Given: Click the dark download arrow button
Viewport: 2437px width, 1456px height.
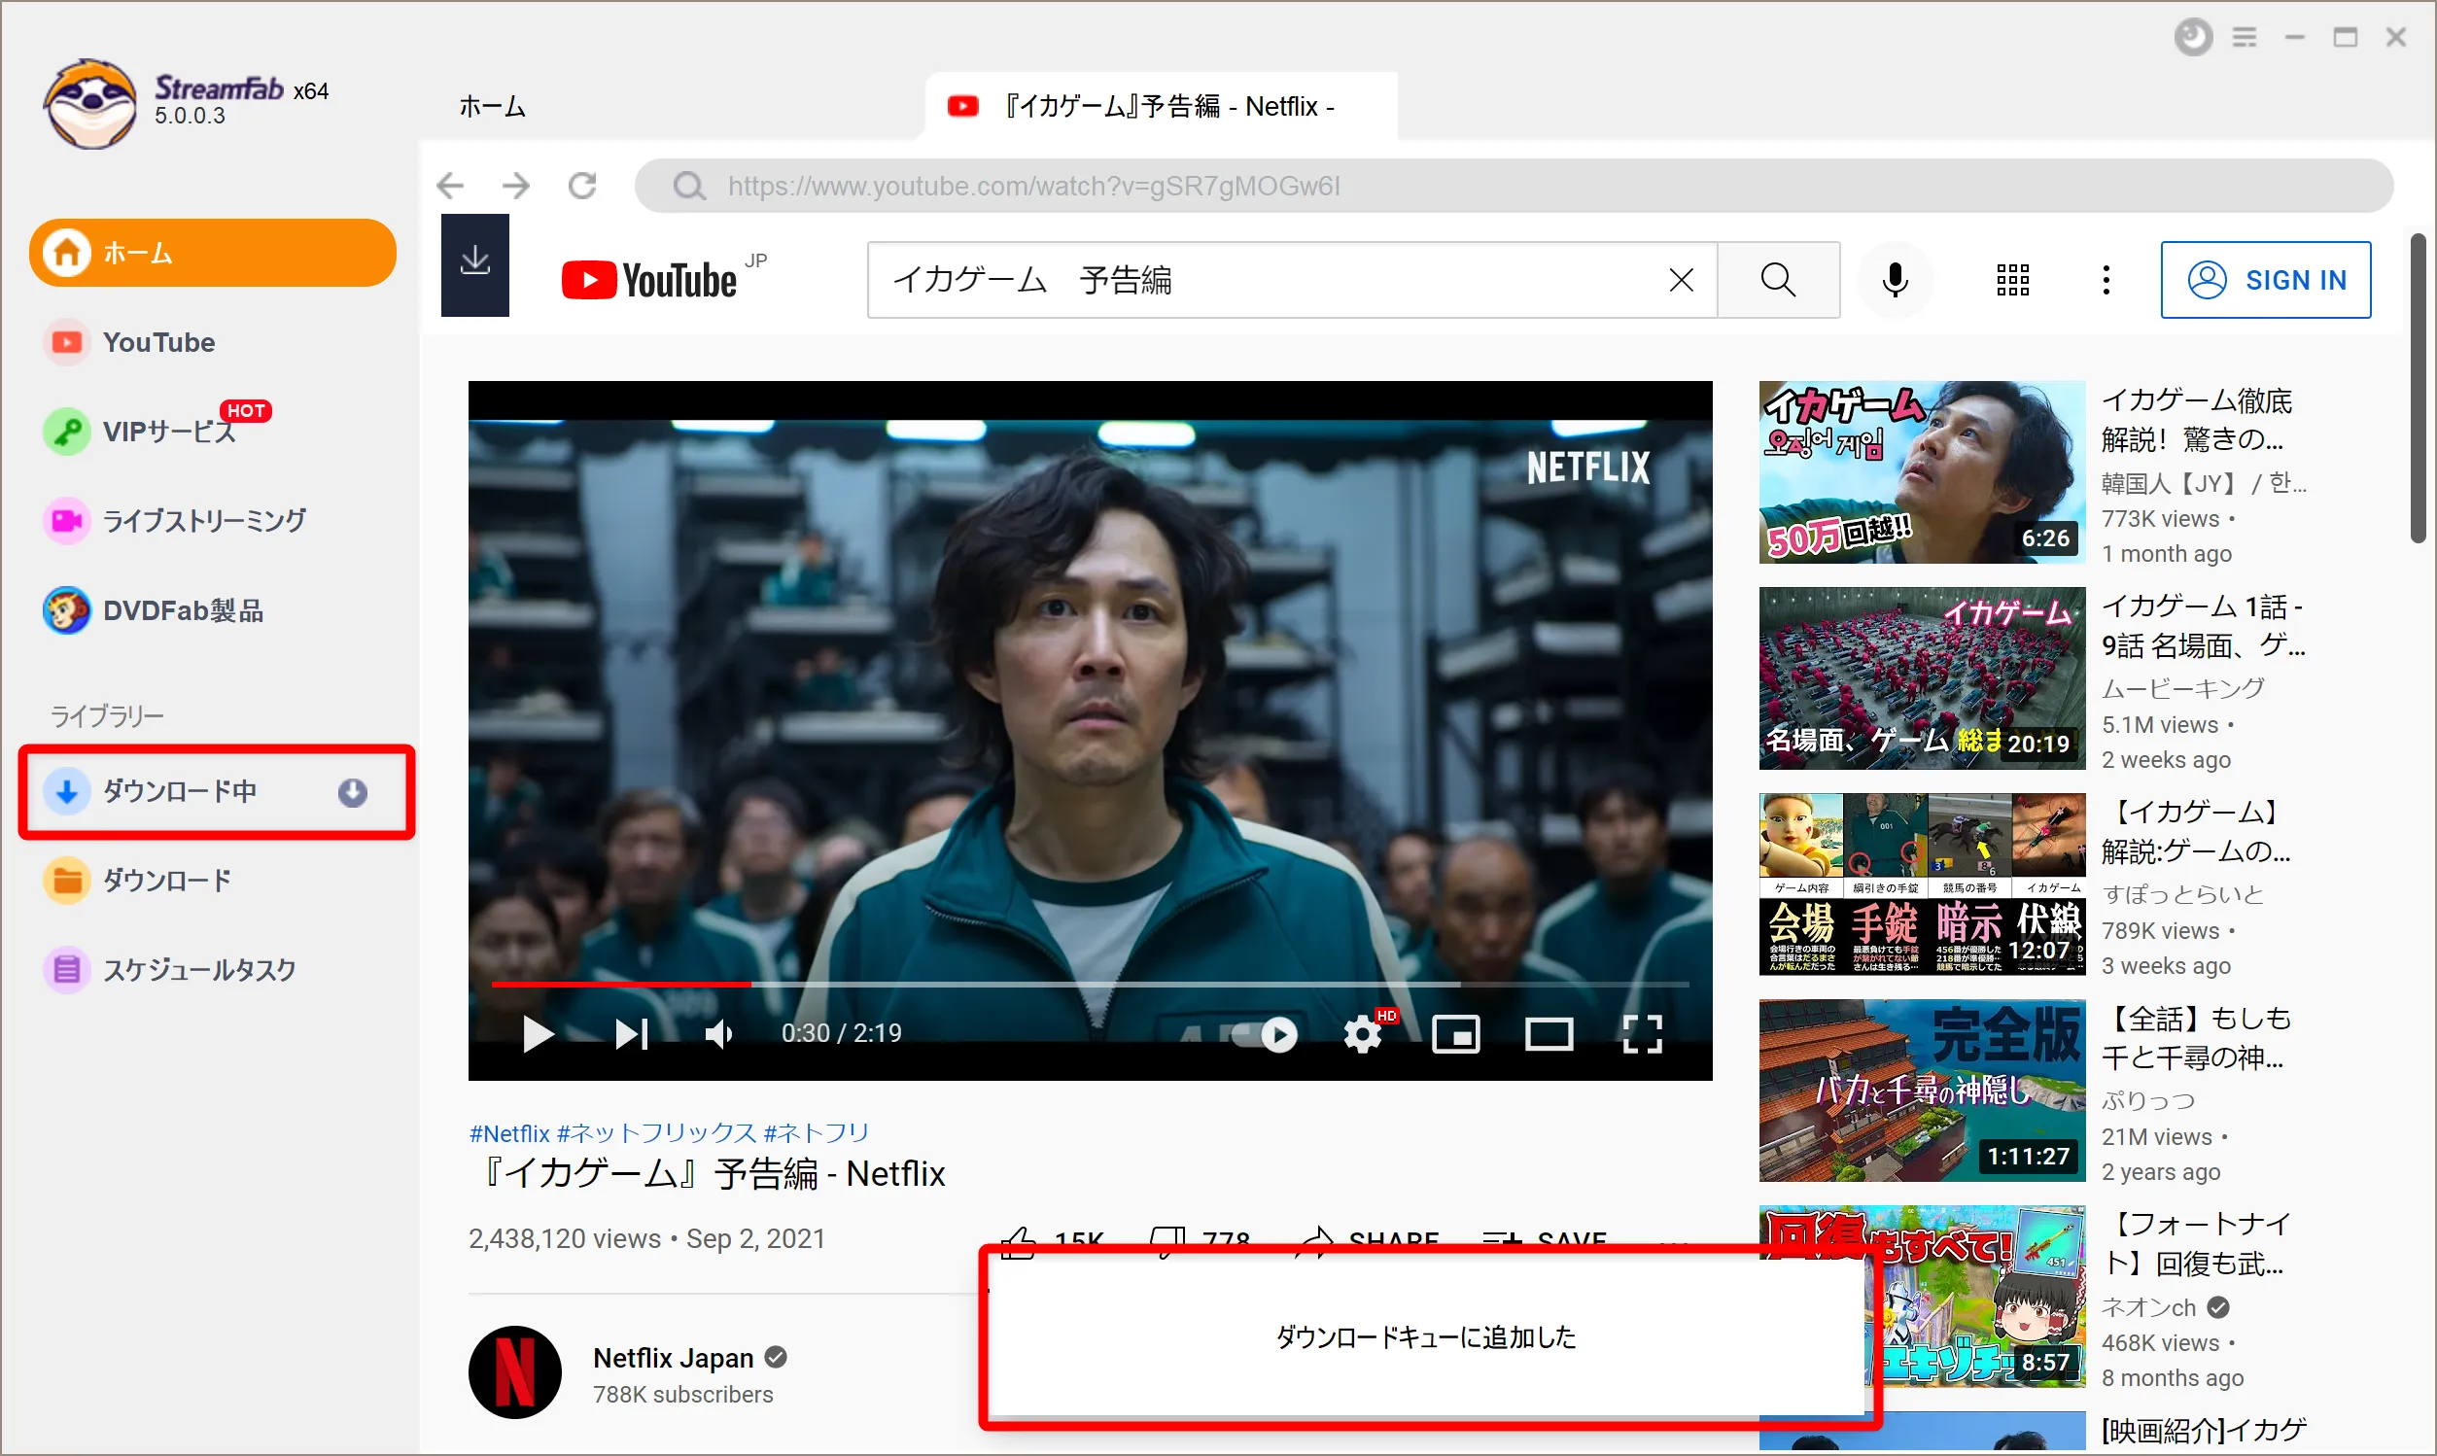Looking at the screenshot, I should pos(474,265).
